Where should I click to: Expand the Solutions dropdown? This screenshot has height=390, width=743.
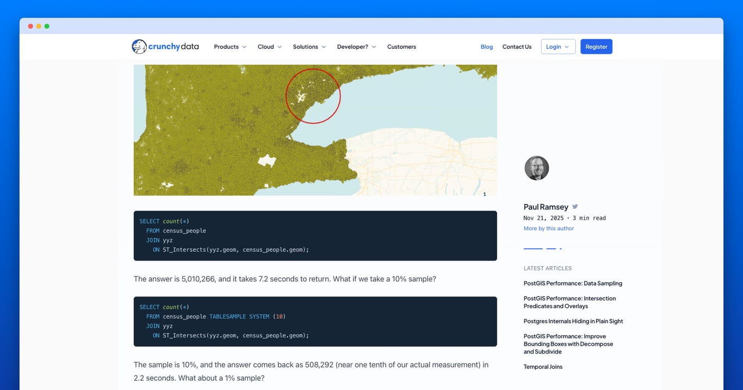click(308, 47)
